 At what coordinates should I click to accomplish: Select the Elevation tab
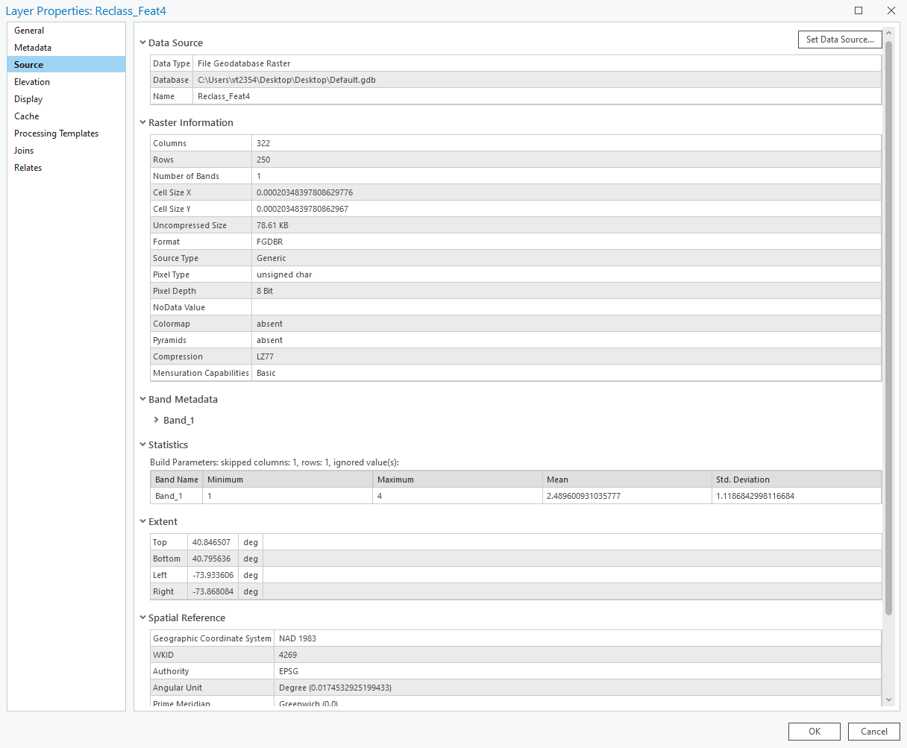click(x=31, y=81)
